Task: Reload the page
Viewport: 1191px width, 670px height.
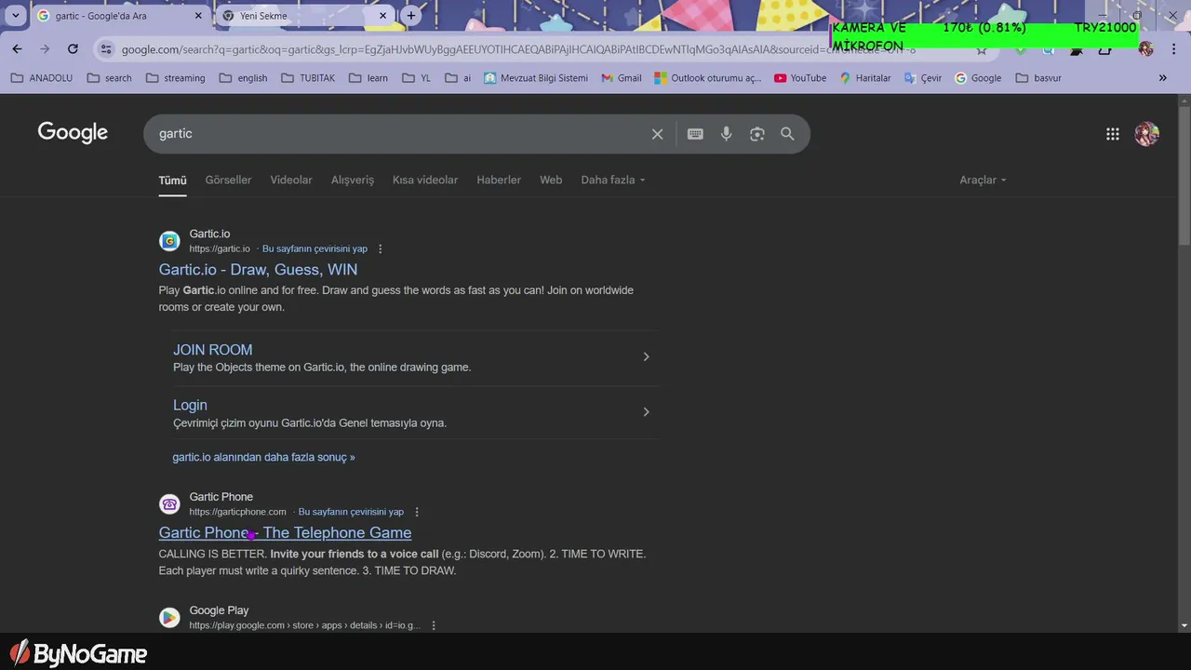Action: click(x=73, y=48)
